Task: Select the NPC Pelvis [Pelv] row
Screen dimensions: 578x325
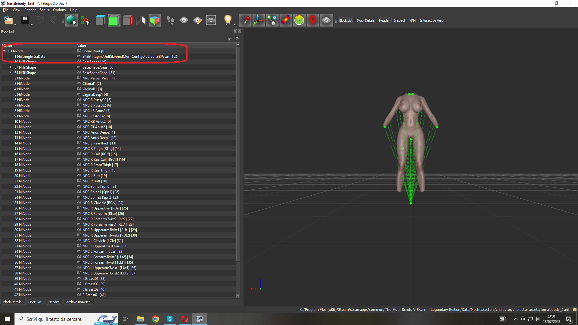Action: [119, 78]
